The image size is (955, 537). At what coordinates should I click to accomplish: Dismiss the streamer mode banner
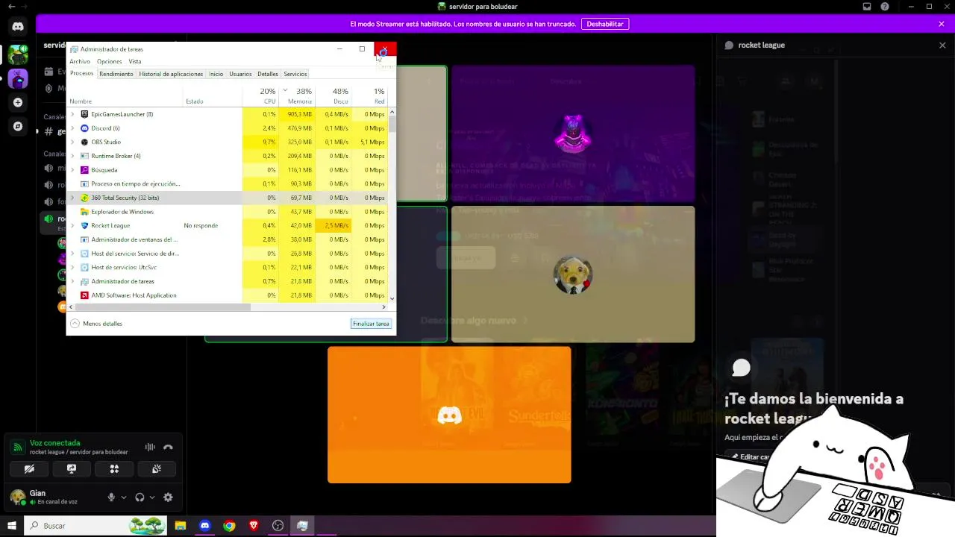tap(942, 24)
